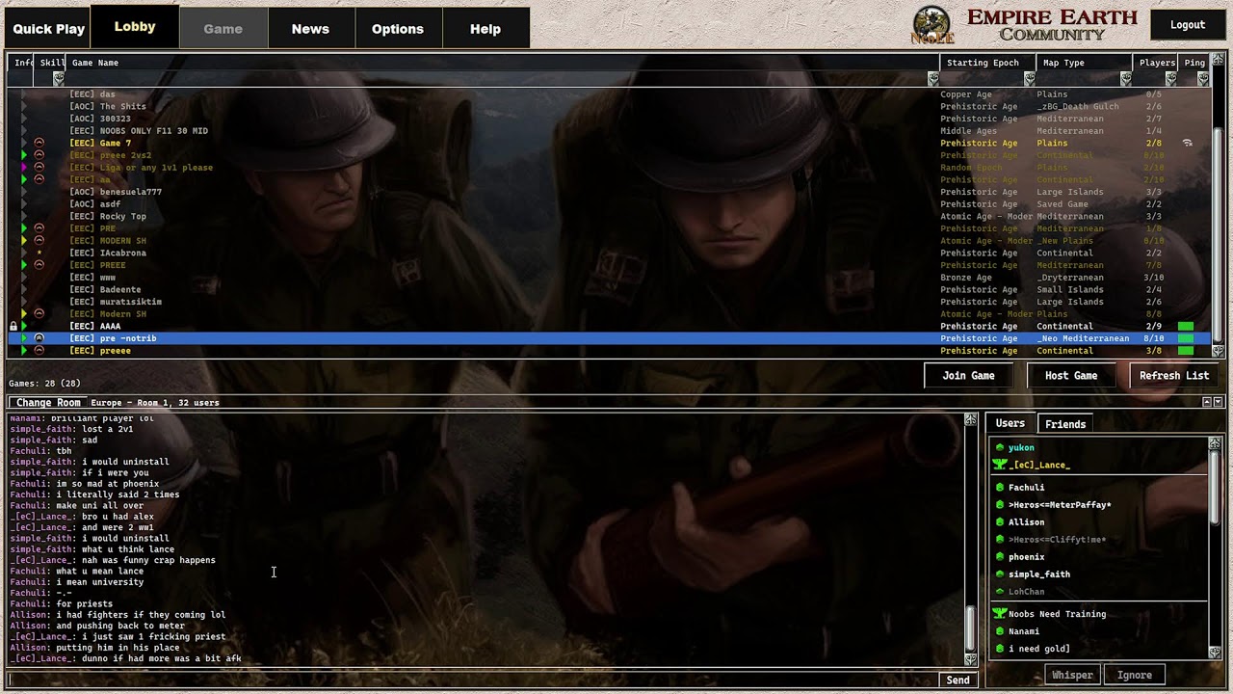Click the Refresh List button
Screen dimensions: 1233x694
tap(1174, 376)
